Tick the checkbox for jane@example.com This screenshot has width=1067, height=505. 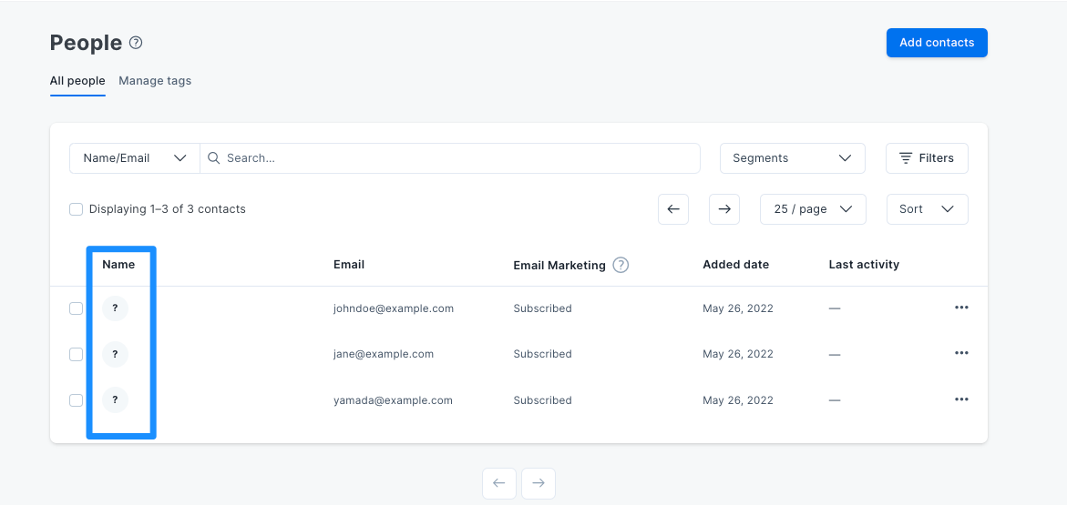[77, 354]
